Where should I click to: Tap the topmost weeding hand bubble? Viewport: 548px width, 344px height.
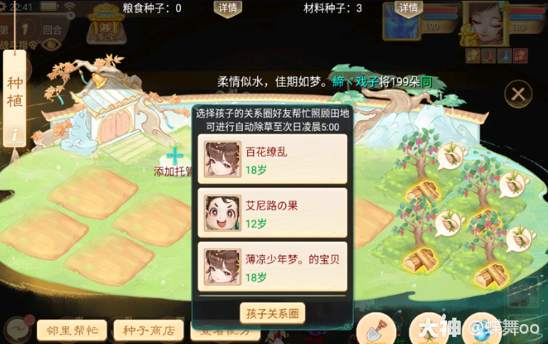tap(451, 156)
